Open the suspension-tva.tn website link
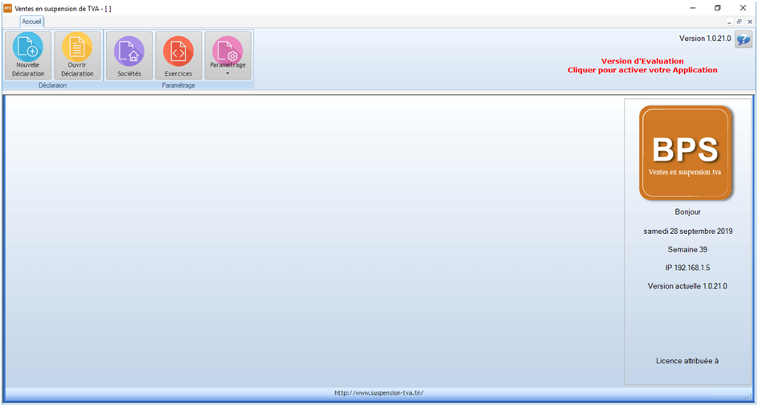Screen dimensions: 758x406 (x=379, y=393)
